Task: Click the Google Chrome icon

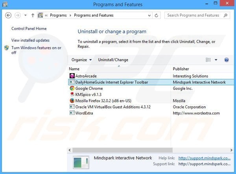Action: coord(72,88)
